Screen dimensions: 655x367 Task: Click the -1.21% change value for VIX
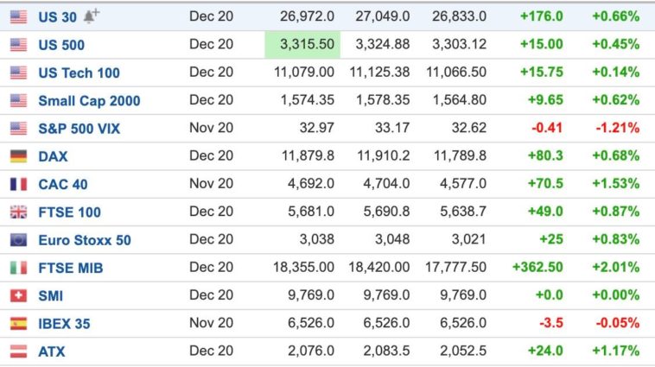click(x=616, y=129)
